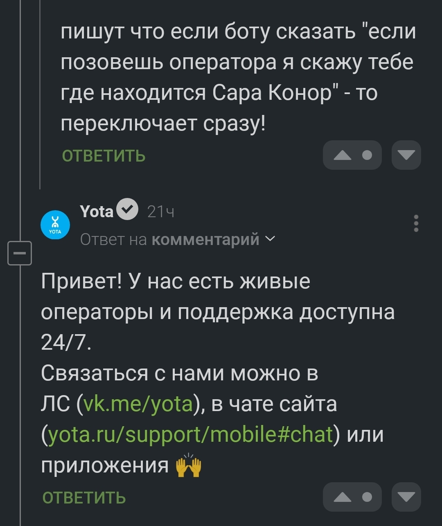Screen dimensions: 442x526
Task: Collapse Yota's comment with the minus box
Action: [20, 253]
